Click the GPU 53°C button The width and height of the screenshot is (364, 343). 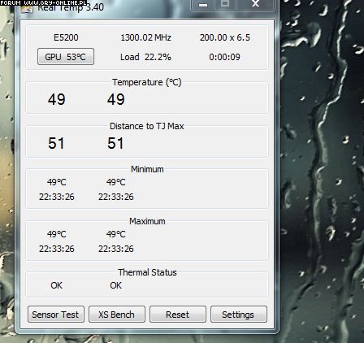[x=66, y=57]
